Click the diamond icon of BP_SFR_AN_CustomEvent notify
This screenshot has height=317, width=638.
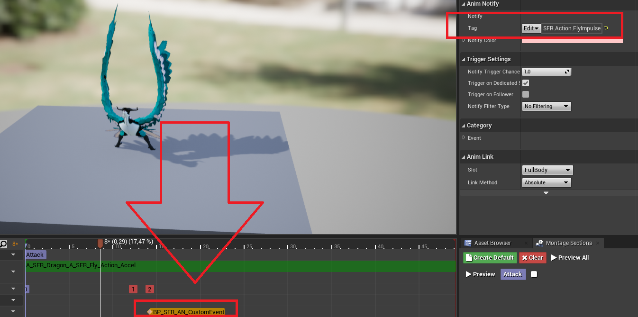coord(150,312)
